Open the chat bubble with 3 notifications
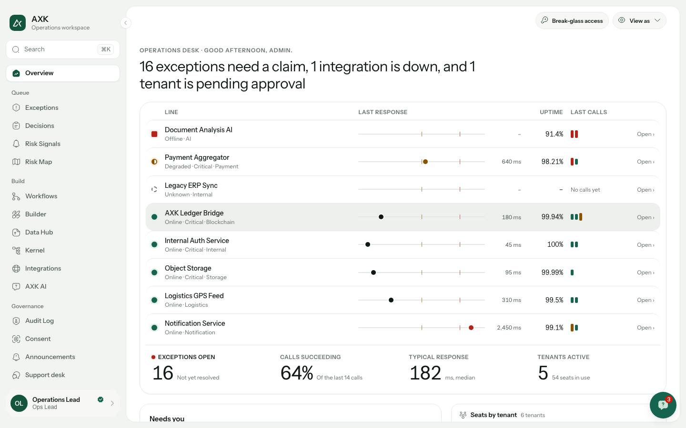 tap(663, 405)
